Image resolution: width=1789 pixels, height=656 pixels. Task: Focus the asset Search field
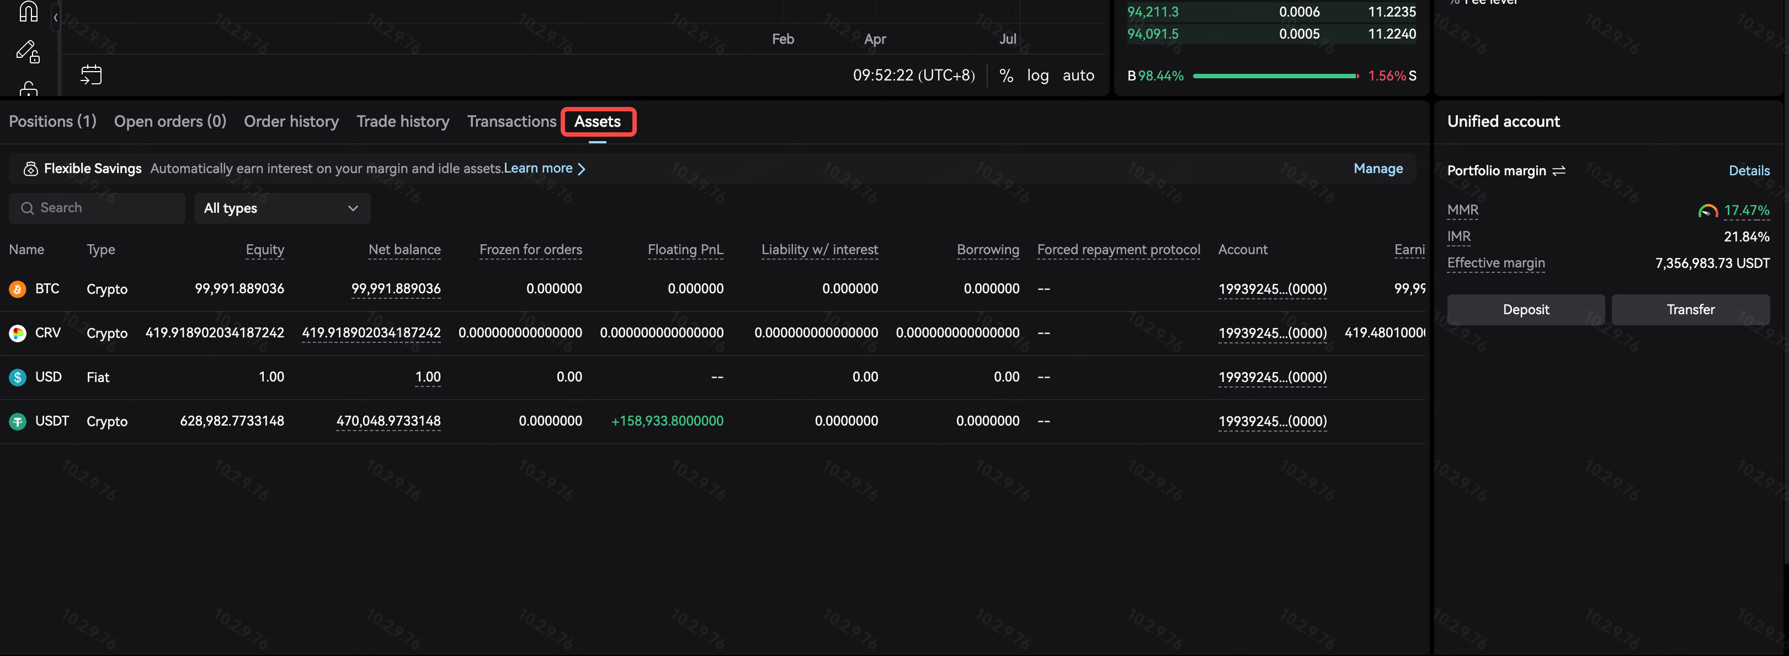(97, 208)
